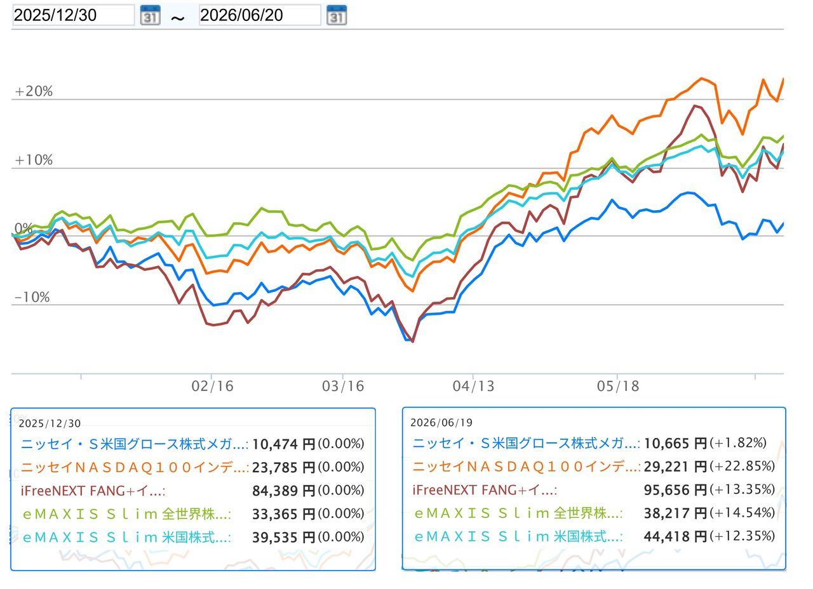Click the -10% axis label
813x589 pixels.
tap(32, 297)
